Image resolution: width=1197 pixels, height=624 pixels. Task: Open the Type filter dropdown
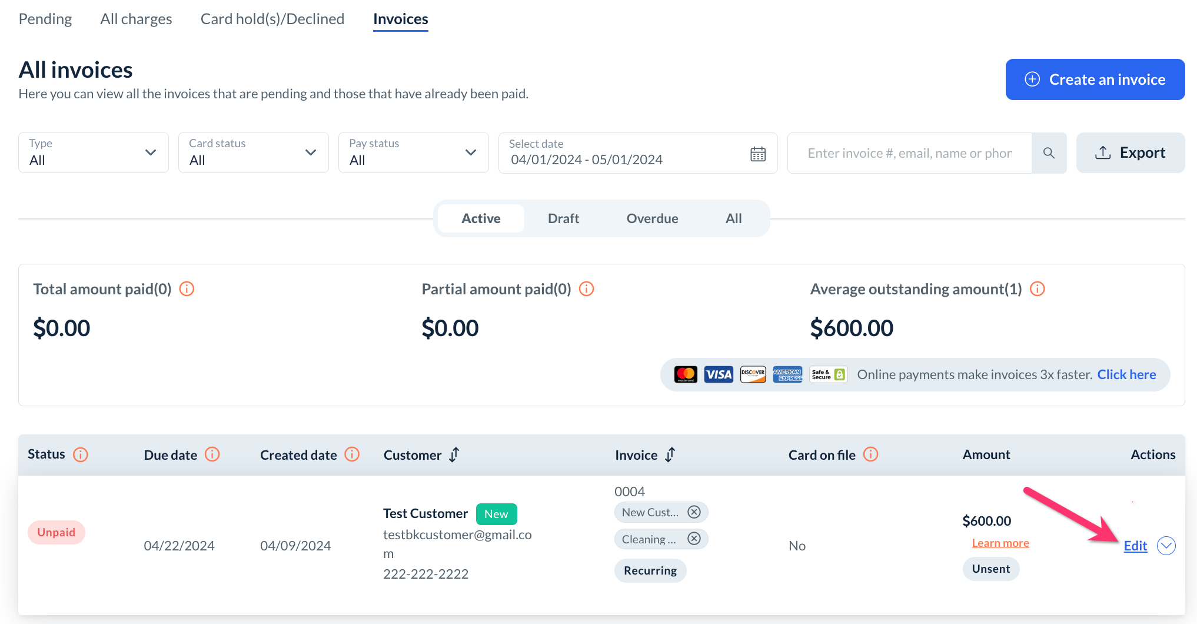(x=94, y=152)
